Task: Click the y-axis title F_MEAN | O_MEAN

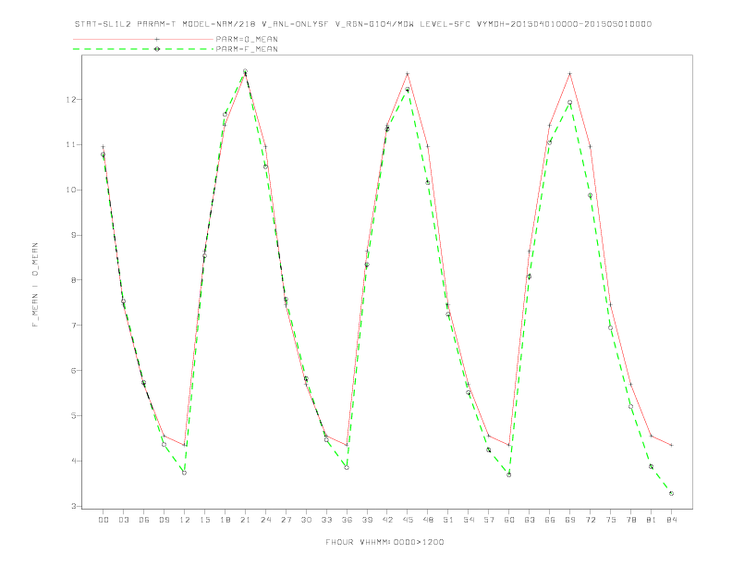Action: click(x=35, y=285)
